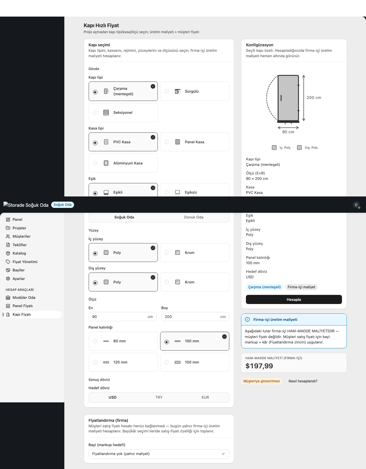The height and width of the screenshot is (469, 366).
Task: Select Krom radio for İç yüzey
Action: pos(167,253)
